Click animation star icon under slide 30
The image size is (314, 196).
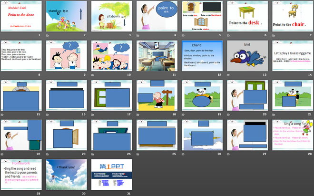48,193
